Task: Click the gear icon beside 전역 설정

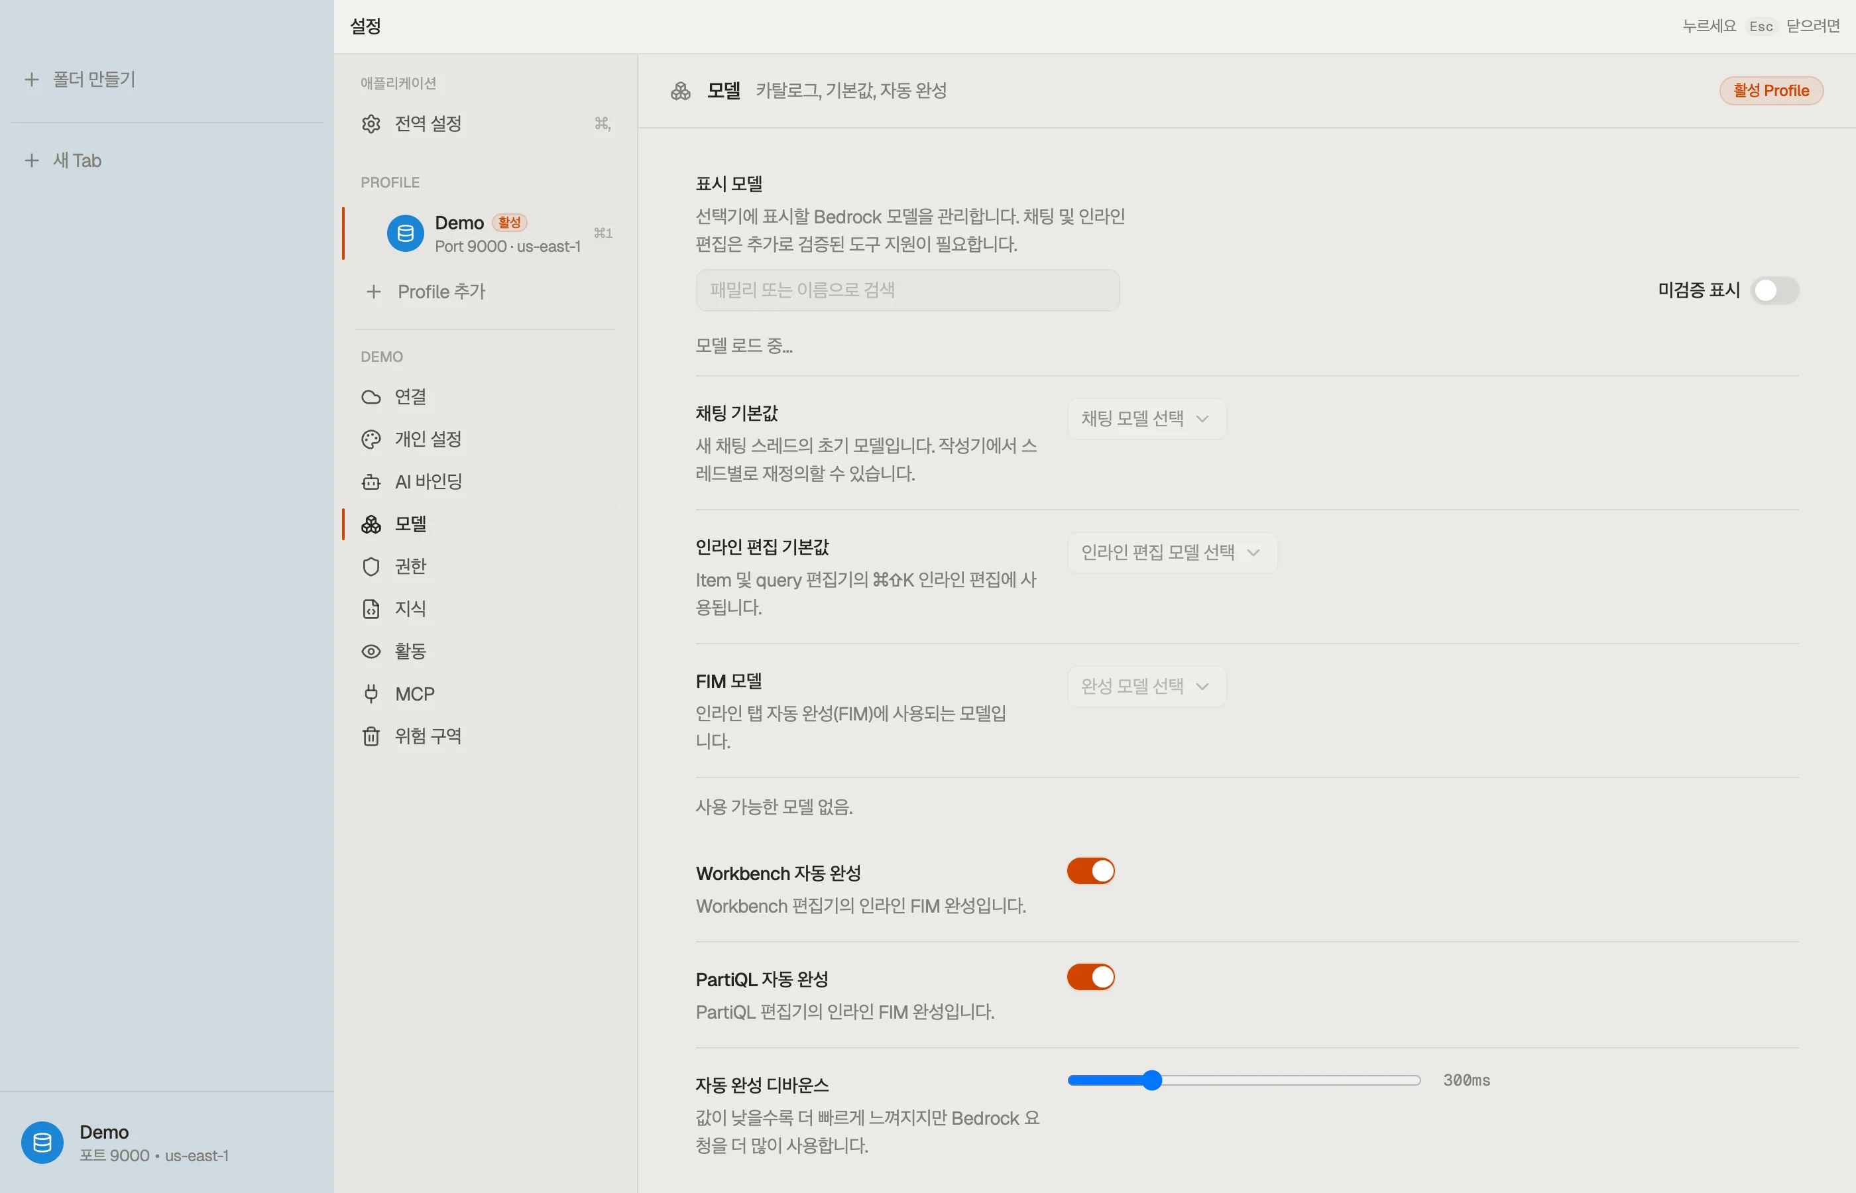Action: [371, 124]
